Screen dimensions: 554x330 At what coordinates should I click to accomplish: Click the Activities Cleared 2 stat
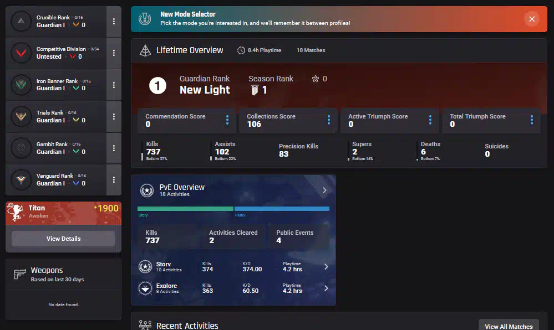233,237
